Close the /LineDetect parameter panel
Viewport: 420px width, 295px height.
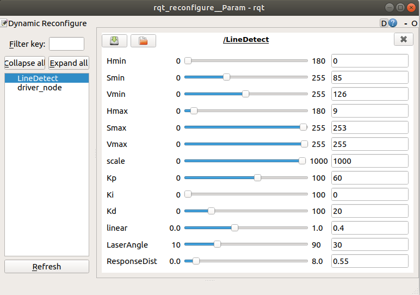click(x=403, y=39)
